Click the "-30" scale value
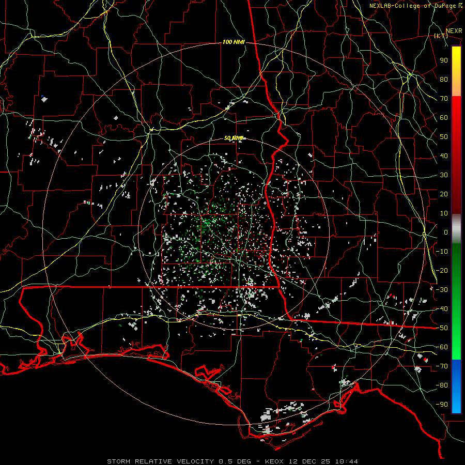Screen dimensions: 465x465 tap(442, 290)
